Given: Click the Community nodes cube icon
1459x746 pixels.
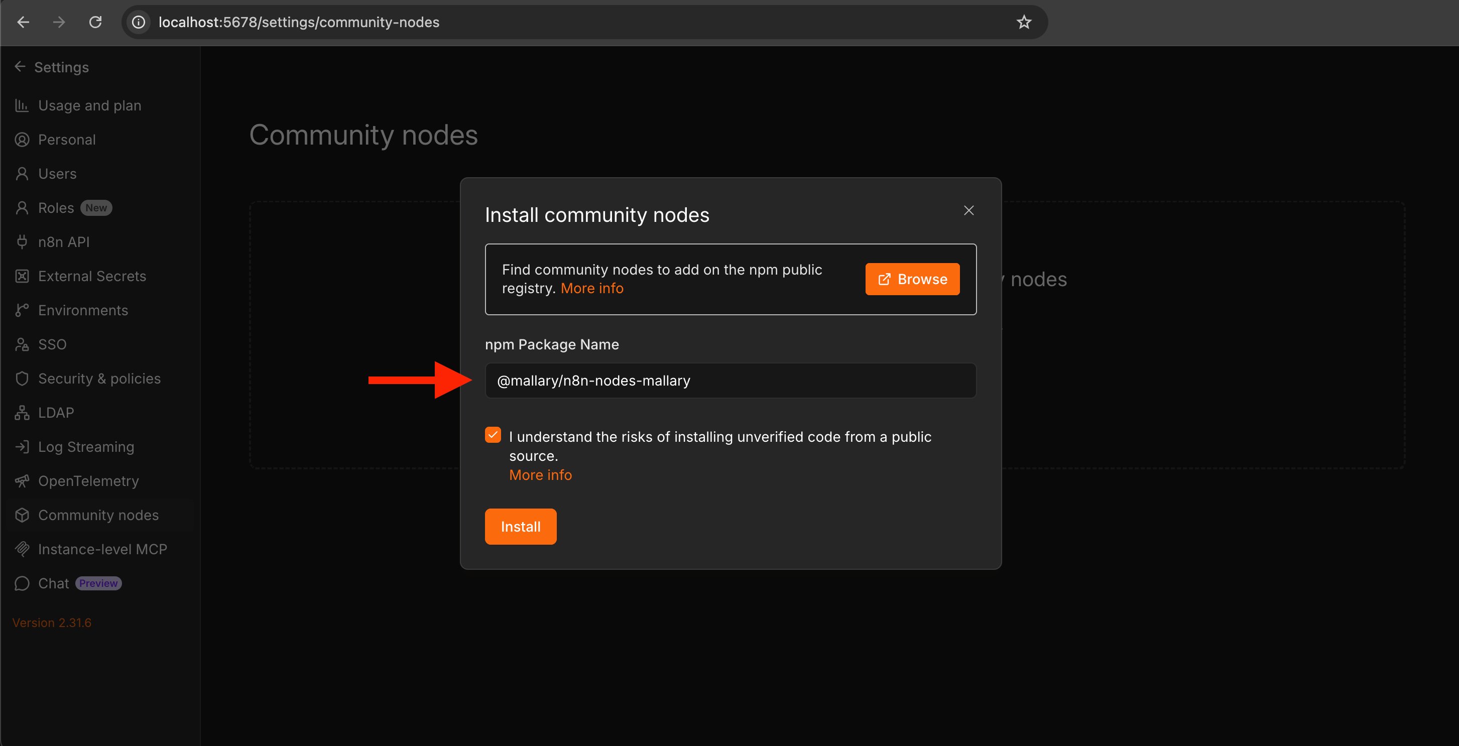Looking at the screenshot, I should point(22,515).
